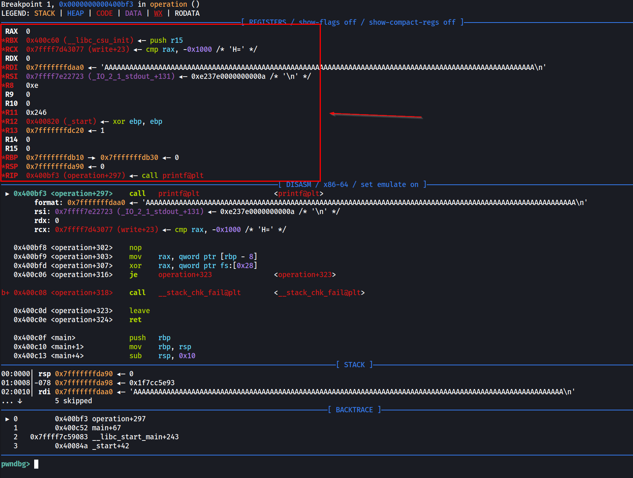The image size is (633, 478).
Task: Click the changed-register asterisk next to RIP
Action: pos(3,176)
